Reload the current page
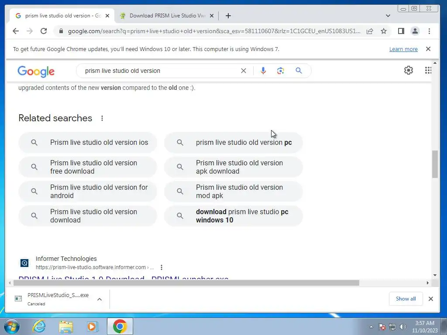Image resolution: width=447 pixels, height=335 pixels. point(44,31)
